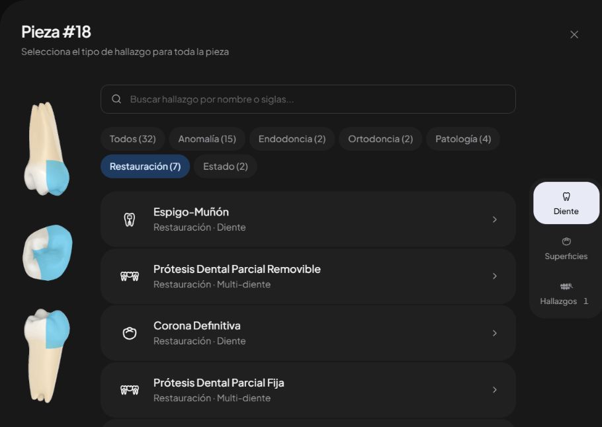The width and height of the screenshot is (602, 427).
Task: Close the Pieza #18 dialog
Action: point(574,34)
